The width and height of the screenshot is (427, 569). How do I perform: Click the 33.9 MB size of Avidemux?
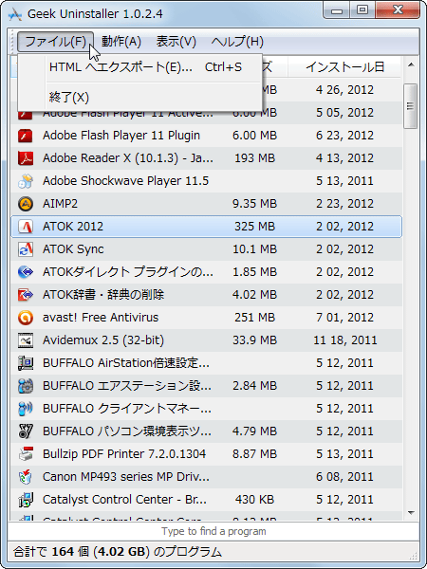click(x=255, y=340)
